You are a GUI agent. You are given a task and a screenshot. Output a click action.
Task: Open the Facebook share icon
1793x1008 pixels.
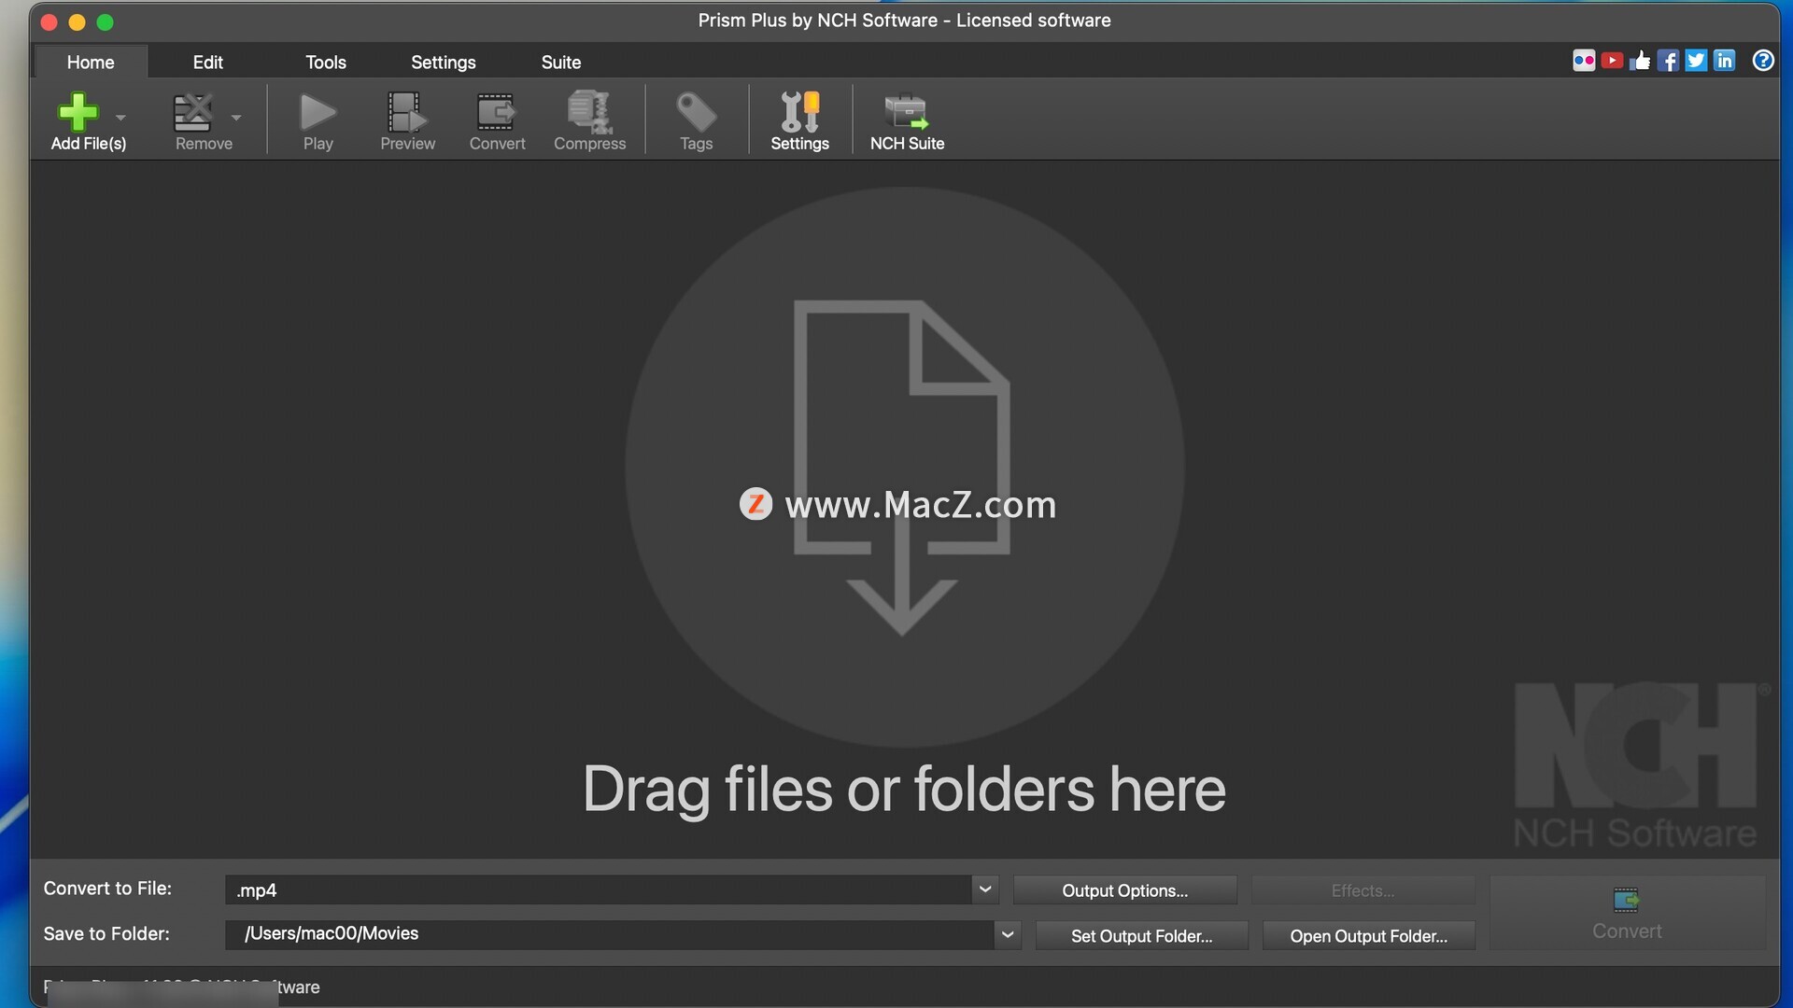click(x=1668, y=61)
